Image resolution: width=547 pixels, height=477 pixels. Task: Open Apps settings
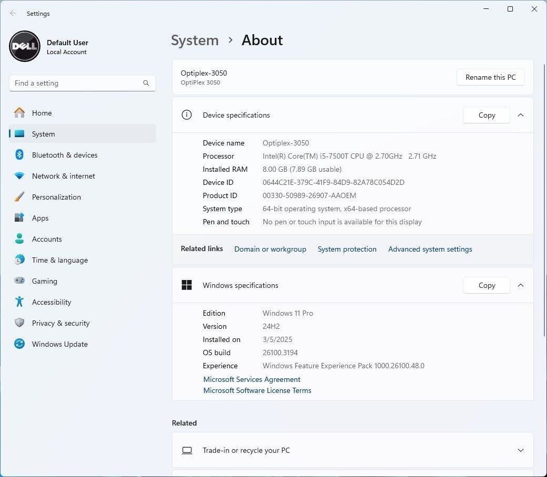(x=82, y=218)
